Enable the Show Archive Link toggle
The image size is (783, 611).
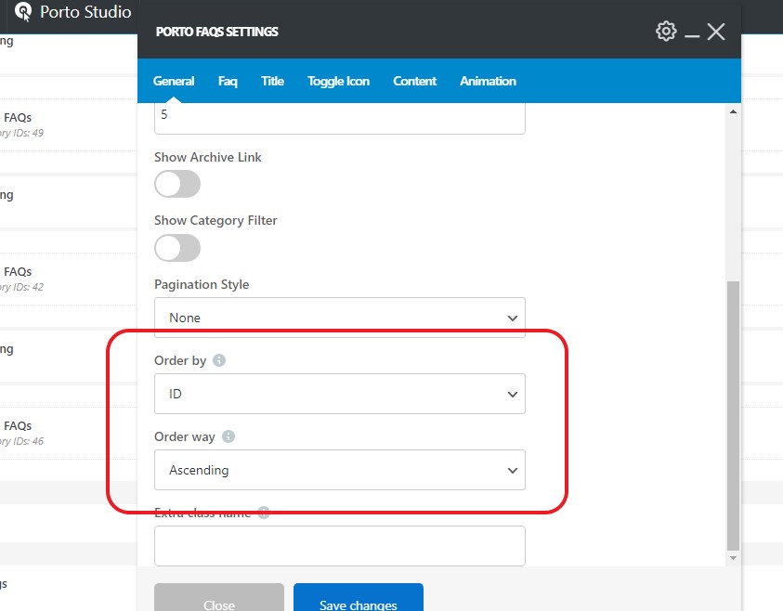tap(177, 185)
